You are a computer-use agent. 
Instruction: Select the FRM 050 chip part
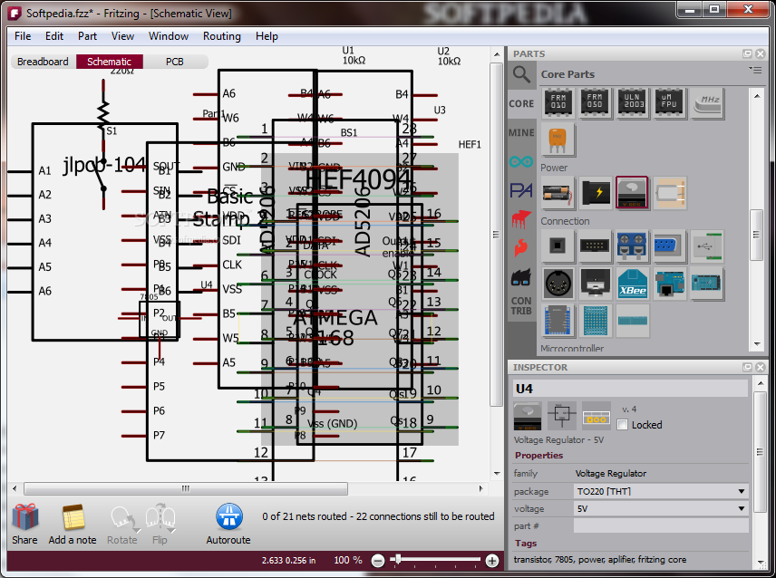[595, 103]
